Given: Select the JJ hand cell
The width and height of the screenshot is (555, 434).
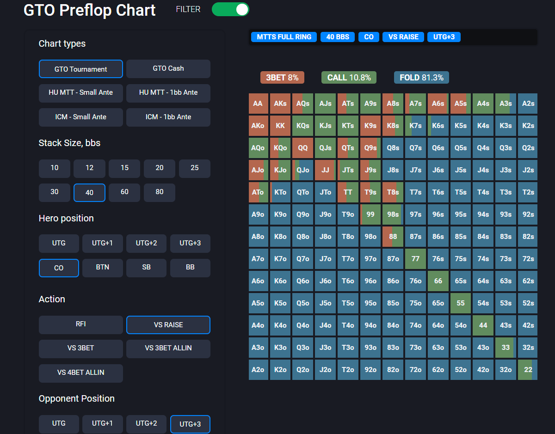Looking at the screenshot, I should click(x=326, y=170).
